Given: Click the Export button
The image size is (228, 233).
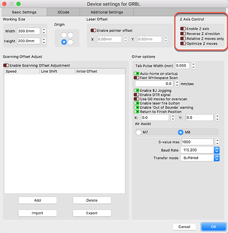Looking at the screenshot, I should [92, 213].
